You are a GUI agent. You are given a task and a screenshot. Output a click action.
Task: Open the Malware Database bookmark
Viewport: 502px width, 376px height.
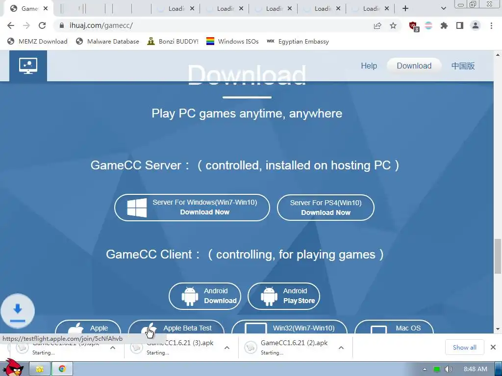pos(107,41)
